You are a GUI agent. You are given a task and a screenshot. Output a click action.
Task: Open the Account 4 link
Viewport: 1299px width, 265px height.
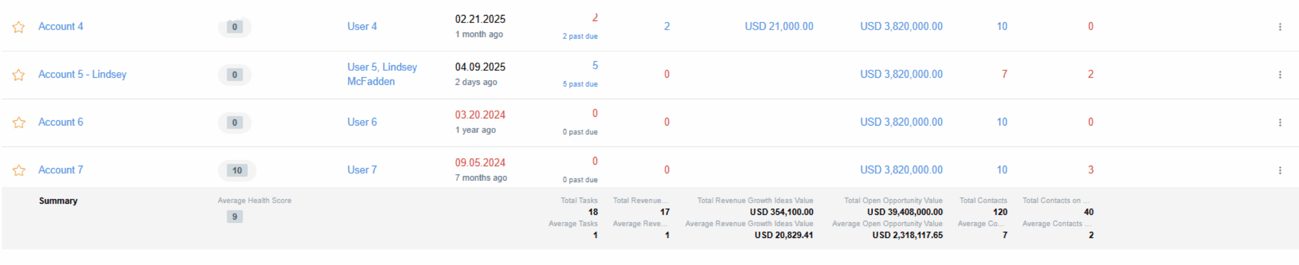61,26
